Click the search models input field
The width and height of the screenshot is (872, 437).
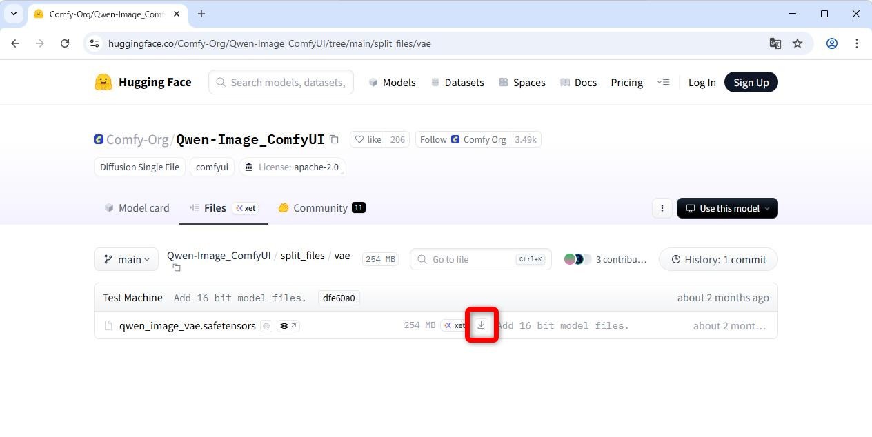point(281,82)
